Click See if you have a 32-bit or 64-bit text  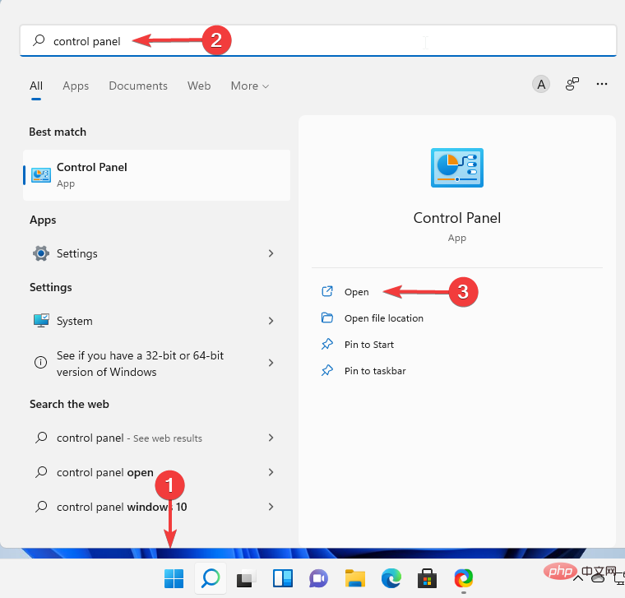coord(140,364)
